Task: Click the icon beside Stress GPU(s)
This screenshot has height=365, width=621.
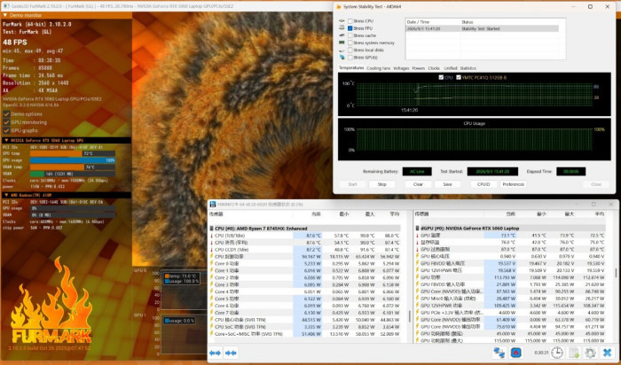Action: point(342,58)
